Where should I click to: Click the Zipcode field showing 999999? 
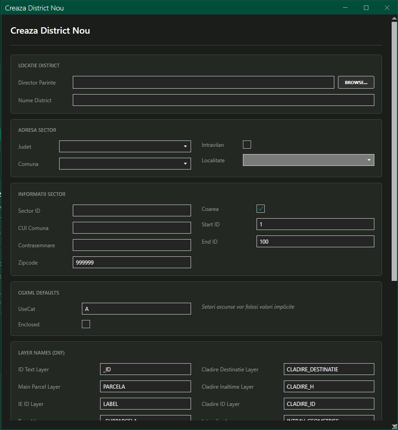(x=131, y=262)
